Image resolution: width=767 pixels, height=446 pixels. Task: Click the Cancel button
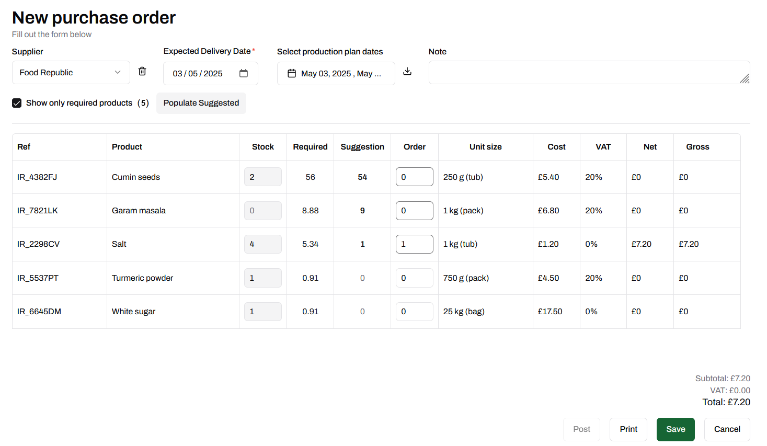(x=727, y=429)
